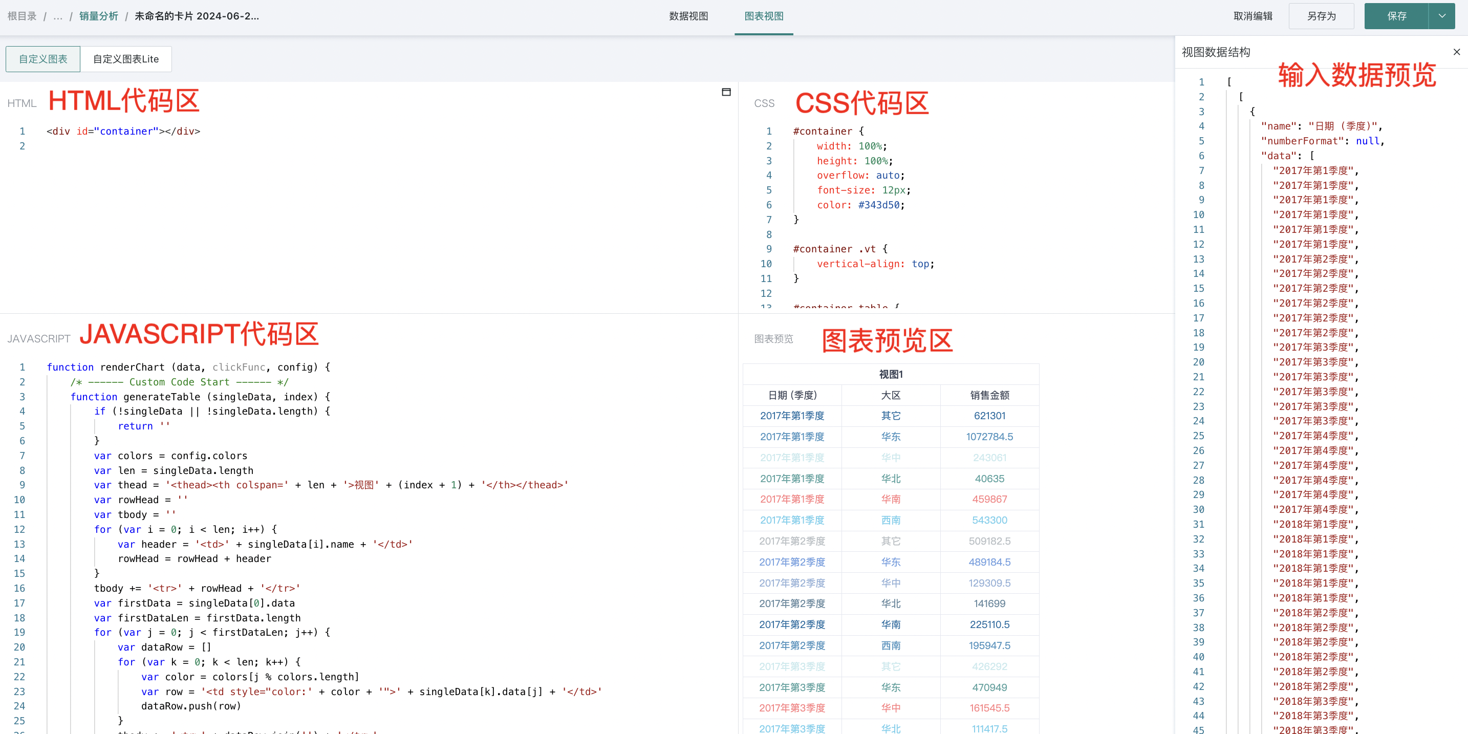Viewport: 1468px width, 734px height.
Task: Open the 销量分析 breadcrumb link
Action: 99,16
